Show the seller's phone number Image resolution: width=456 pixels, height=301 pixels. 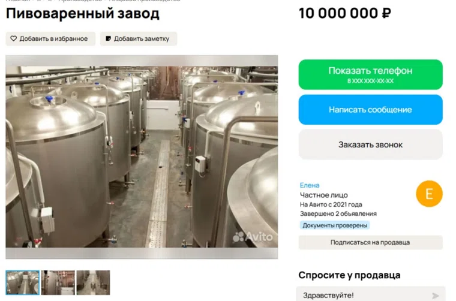point(371,74)
